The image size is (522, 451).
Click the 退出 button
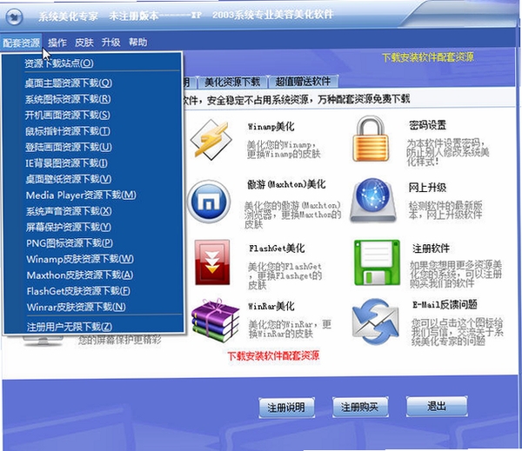click(x=437, y=406)
